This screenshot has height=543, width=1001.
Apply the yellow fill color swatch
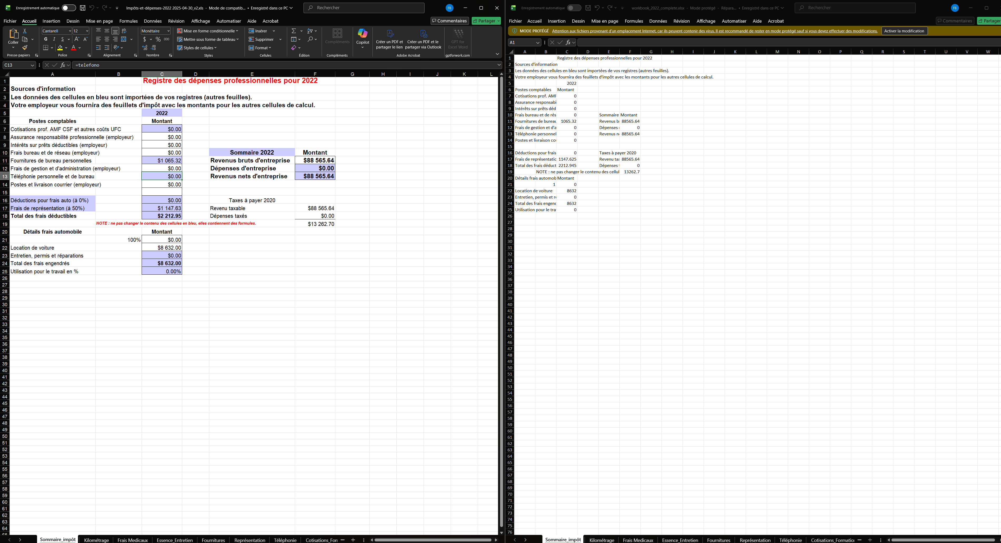click(60, 47)
